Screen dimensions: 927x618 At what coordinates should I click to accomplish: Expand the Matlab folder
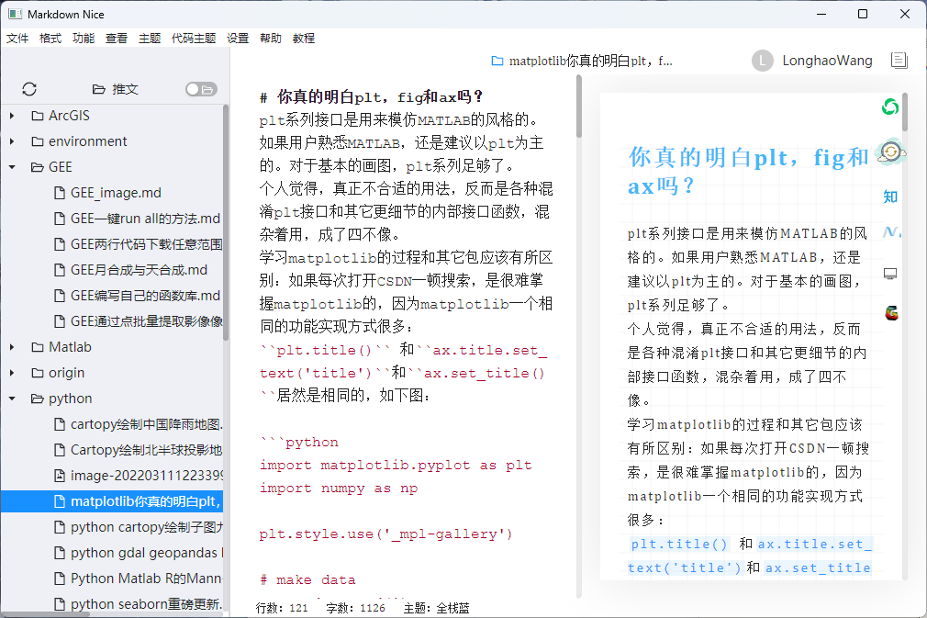(x=12, y=347)
